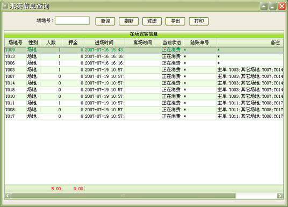Select venue cell Y013
Image resolution: width=288 pixels, height=207 pixels.
(16, 56)
